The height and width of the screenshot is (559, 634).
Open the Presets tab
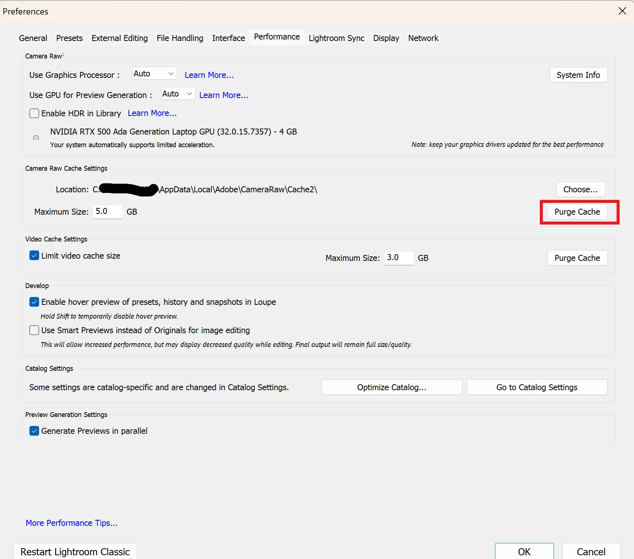[x=69, y=38]
